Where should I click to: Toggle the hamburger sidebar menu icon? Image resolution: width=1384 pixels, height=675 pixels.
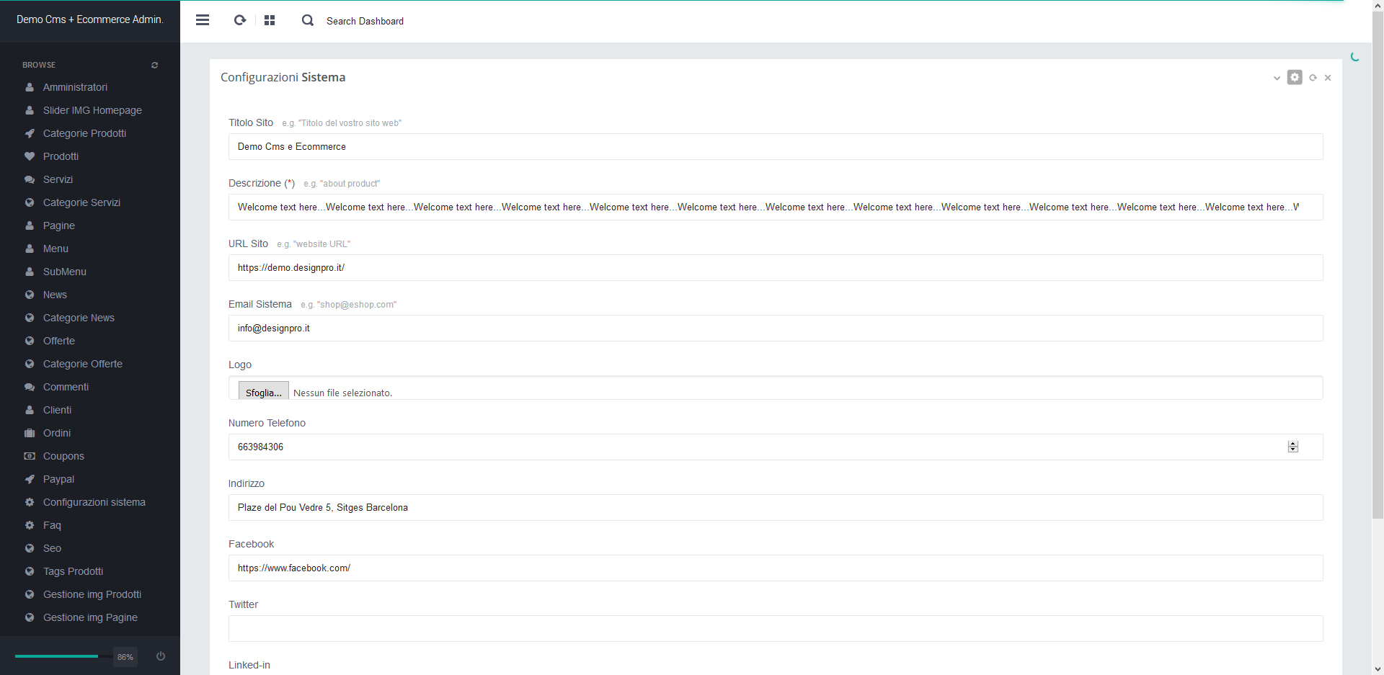coord(203,20)
